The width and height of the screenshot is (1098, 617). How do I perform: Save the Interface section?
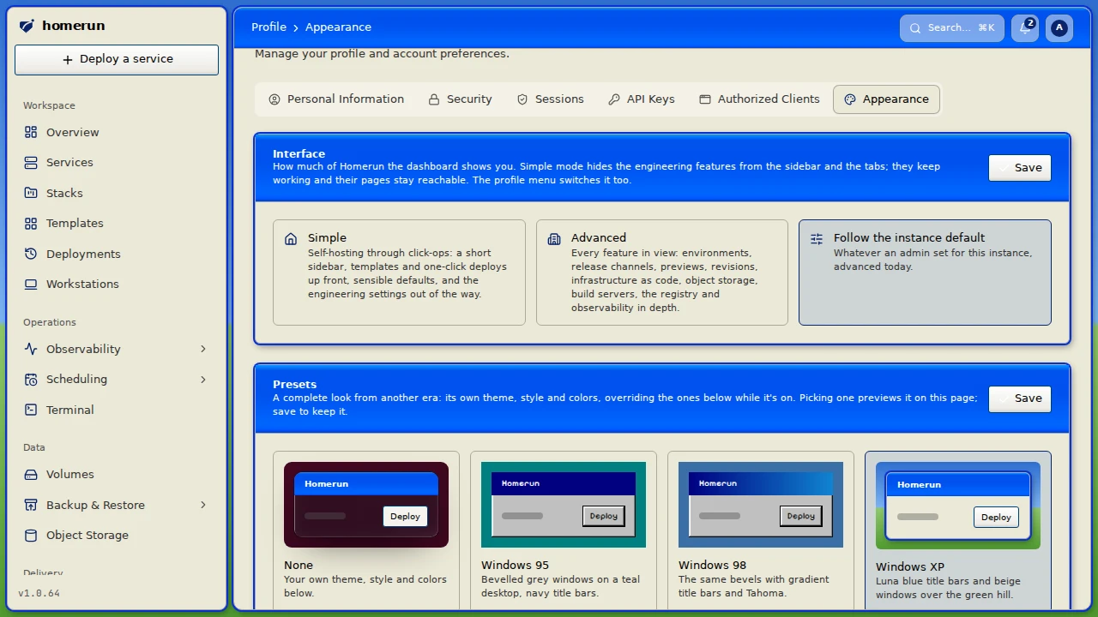[x=1020, y=168]
